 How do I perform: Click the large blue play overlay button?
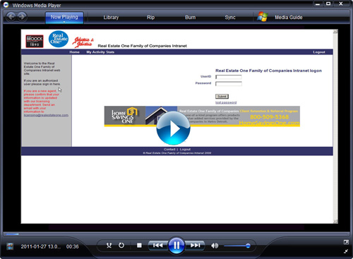173,128
